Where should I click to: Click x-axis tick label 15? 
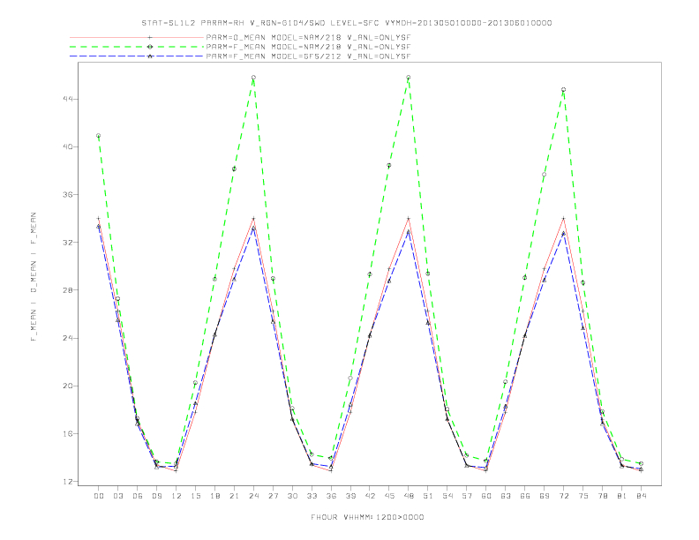pyautogui.click(x=195, y=496)
